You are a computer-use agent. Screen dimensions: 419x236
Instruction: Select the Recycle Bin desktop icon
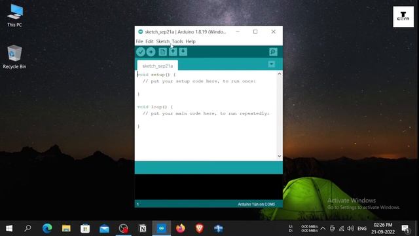pyautogui.click(x=14, y=57)
